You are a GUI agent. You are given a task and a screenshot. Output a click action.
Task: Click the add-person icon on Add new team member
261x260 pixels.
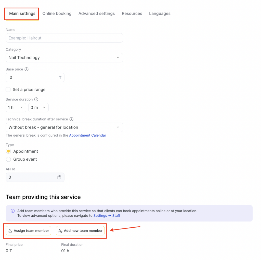pyautogui.click(x=60, y=231)
